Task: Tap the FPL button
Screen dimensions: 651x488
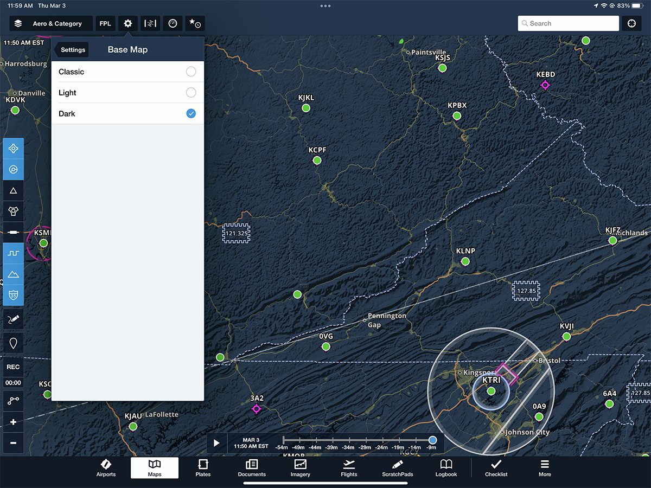Action: [x=105, y=24]
